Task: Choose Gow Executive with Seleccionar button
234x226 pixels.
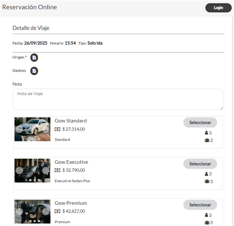Action: [x=200, y=164]
